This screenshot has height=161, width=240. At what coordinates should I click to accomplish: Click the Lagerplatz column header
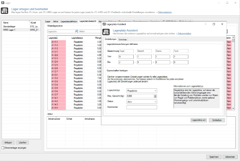click(x=57, y=38)
